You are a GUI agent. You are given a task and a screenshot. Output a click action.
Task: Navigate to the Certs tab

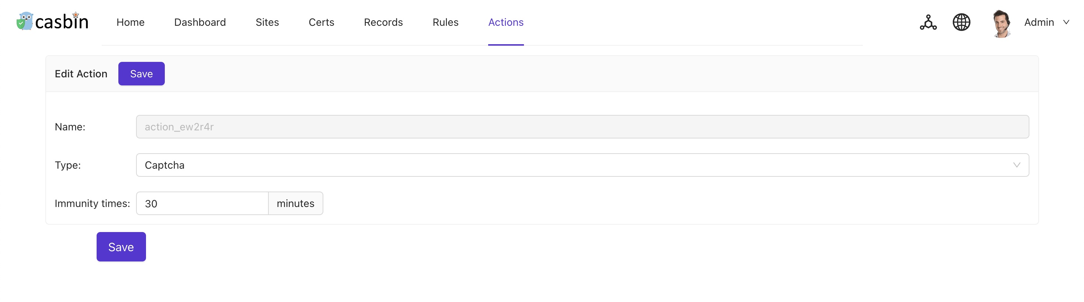click(x=321, y=22)
